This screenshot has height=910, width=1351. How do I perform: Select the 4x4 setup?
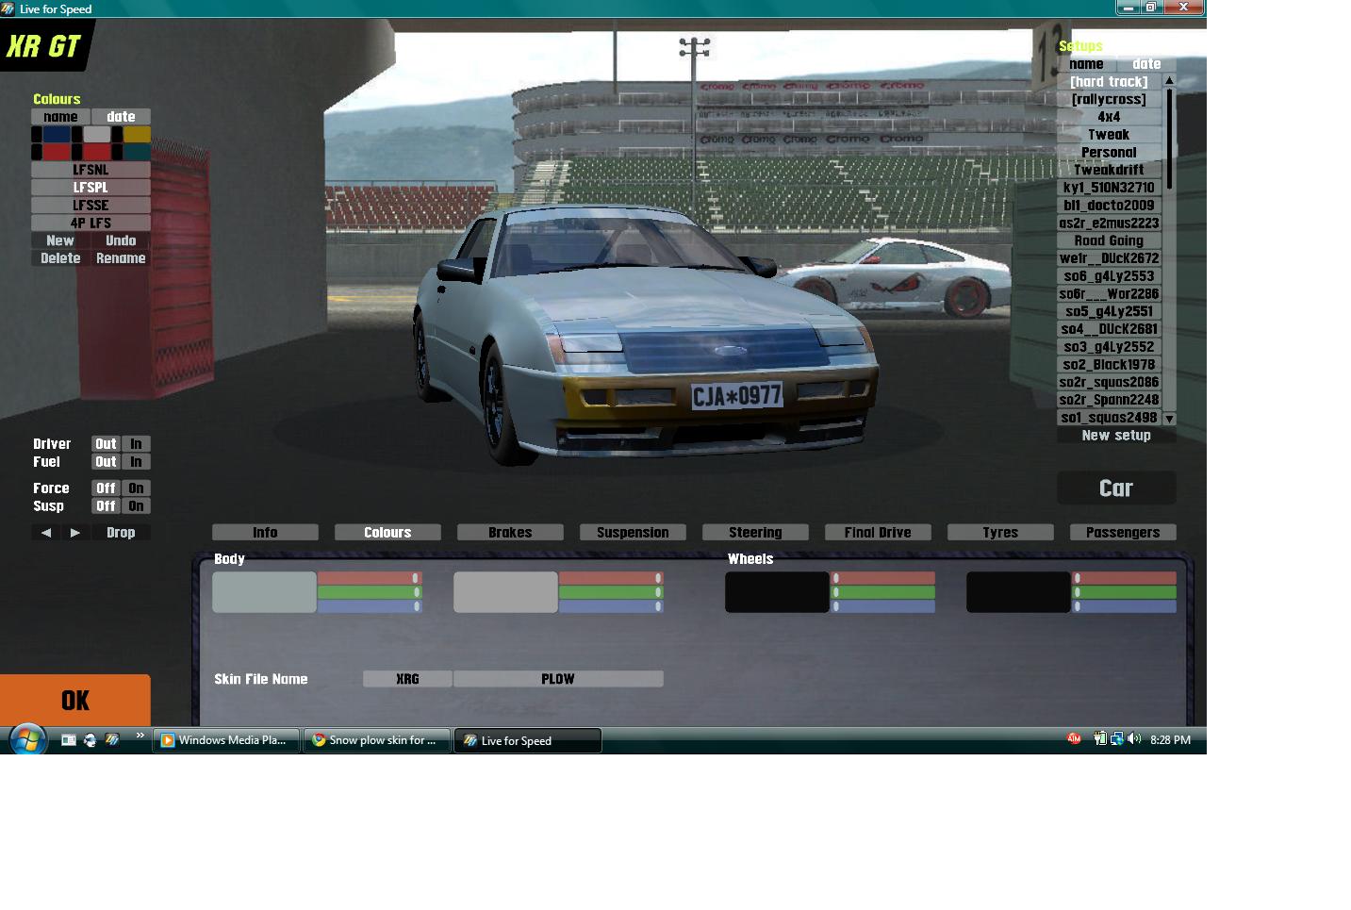(x=1109, y=117)
